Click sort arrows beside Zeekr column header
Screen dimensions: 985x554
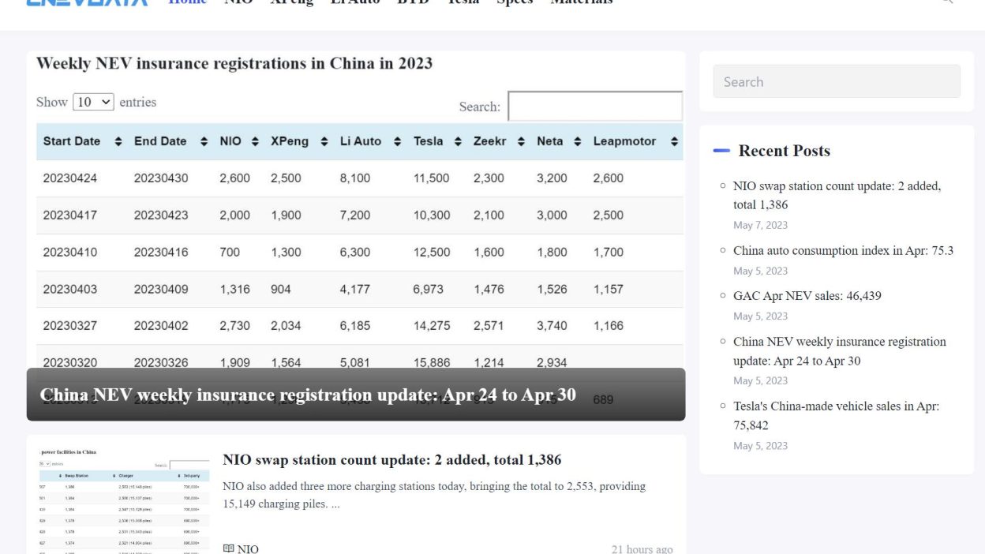coord(521,141)
